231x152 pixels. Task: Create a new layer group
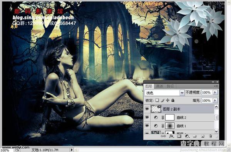[195, 136]
